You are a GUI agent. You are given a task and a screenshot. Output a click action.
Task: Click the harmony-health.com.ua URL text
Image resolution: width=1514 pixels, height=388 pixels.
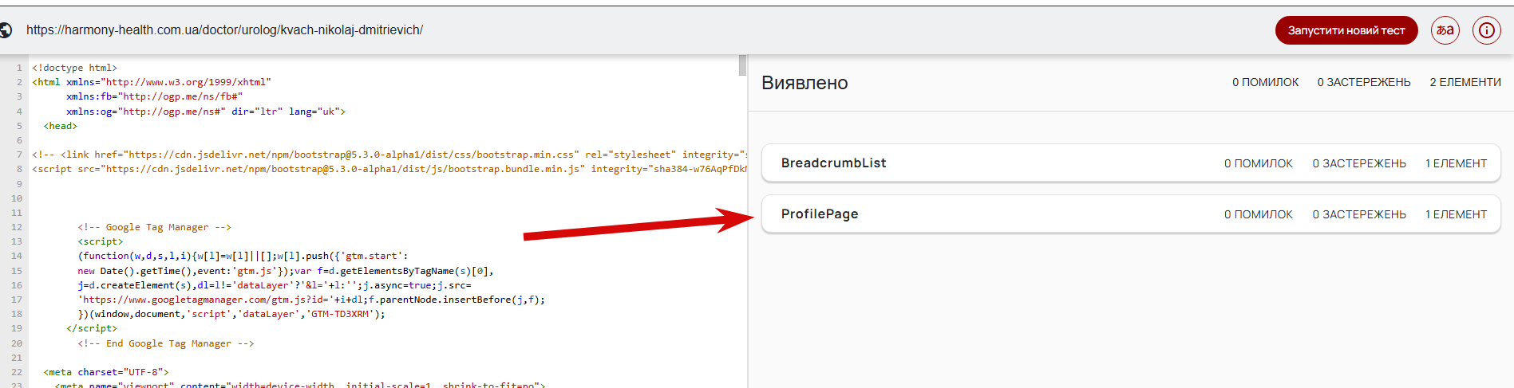(224, 30)
